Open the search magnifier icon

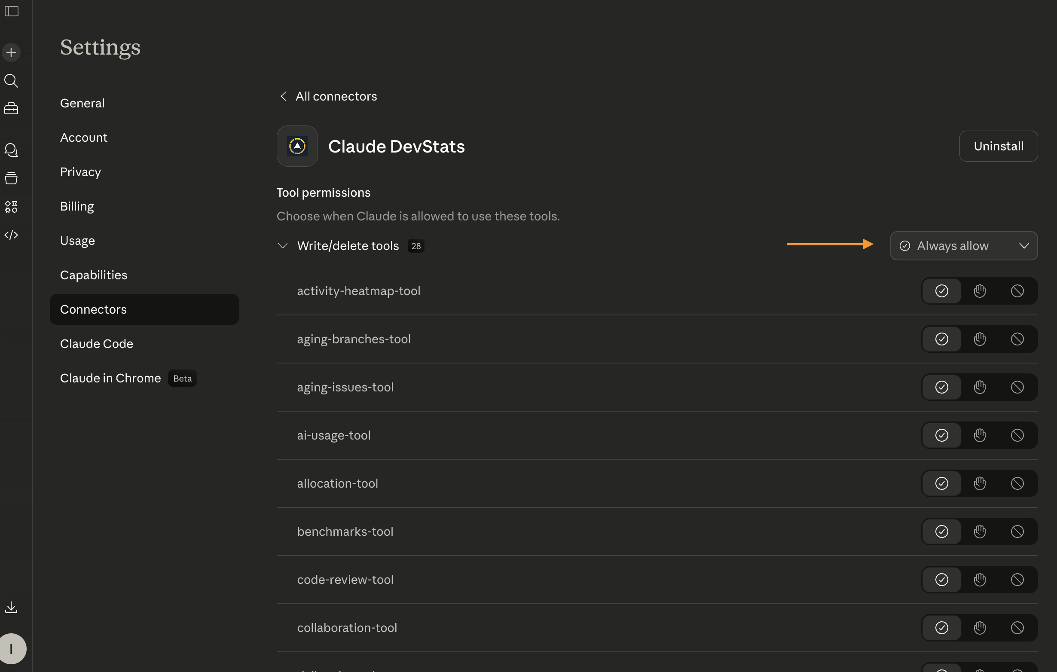coord(12,81)
